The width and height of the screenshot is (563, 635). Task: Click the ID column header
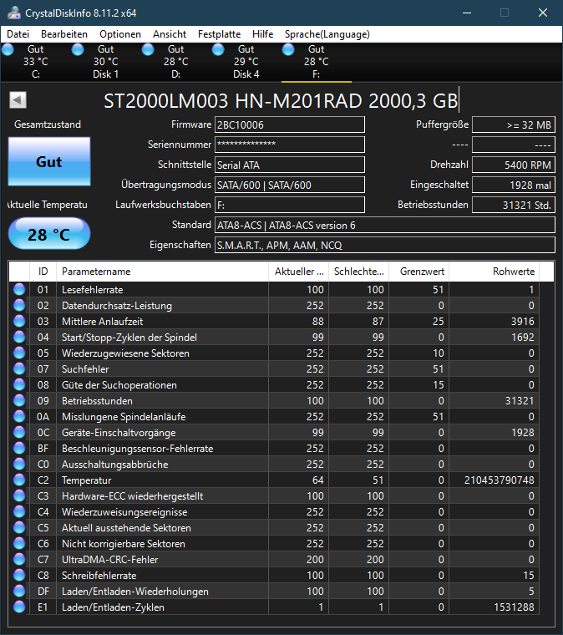tap(43, 272)
